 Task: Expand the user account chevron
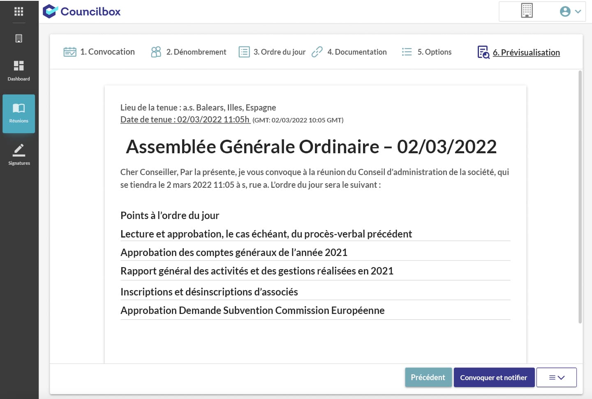[578, 12]
